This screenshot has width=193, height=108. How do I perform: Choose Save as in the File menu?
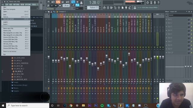pos(16,17)
